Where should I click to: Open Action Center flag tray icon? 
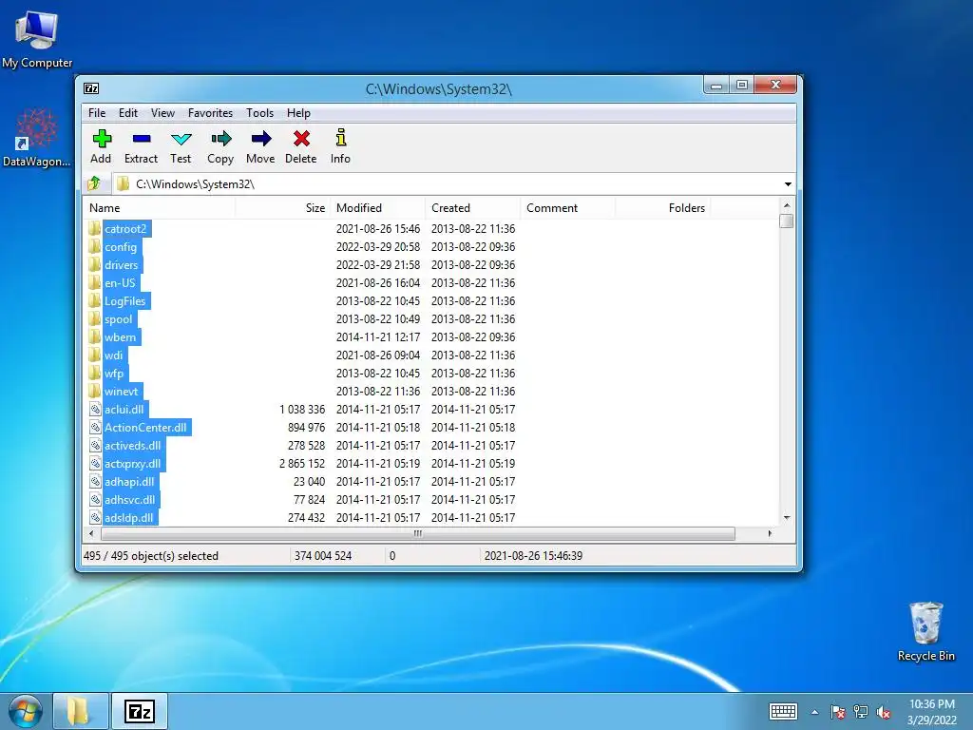click(838, 712)
